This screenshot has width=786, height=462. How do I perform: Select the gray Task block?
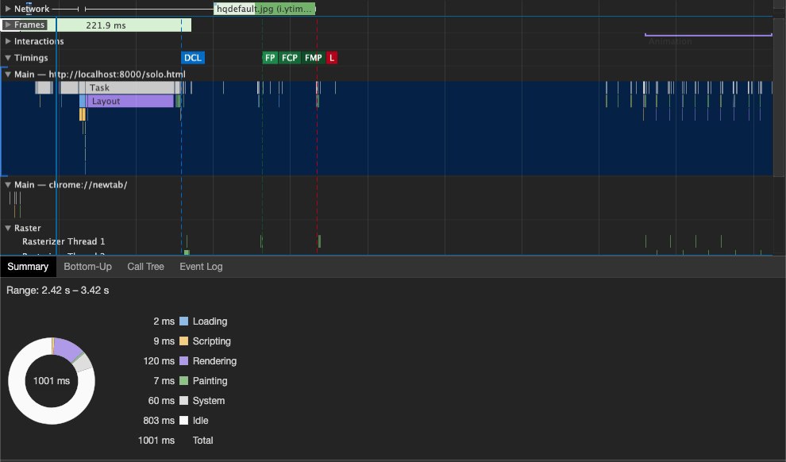(x=133, y=87)
